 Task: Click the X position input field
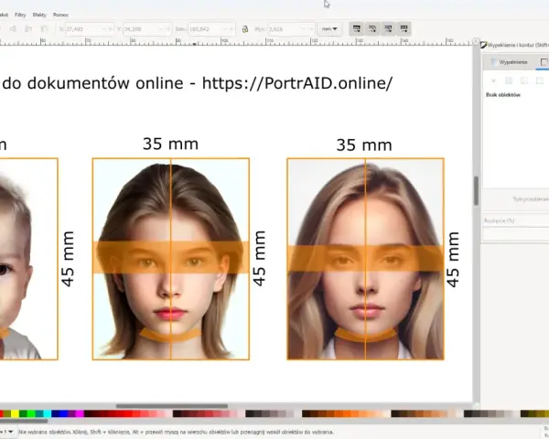(x=89, y=29)
